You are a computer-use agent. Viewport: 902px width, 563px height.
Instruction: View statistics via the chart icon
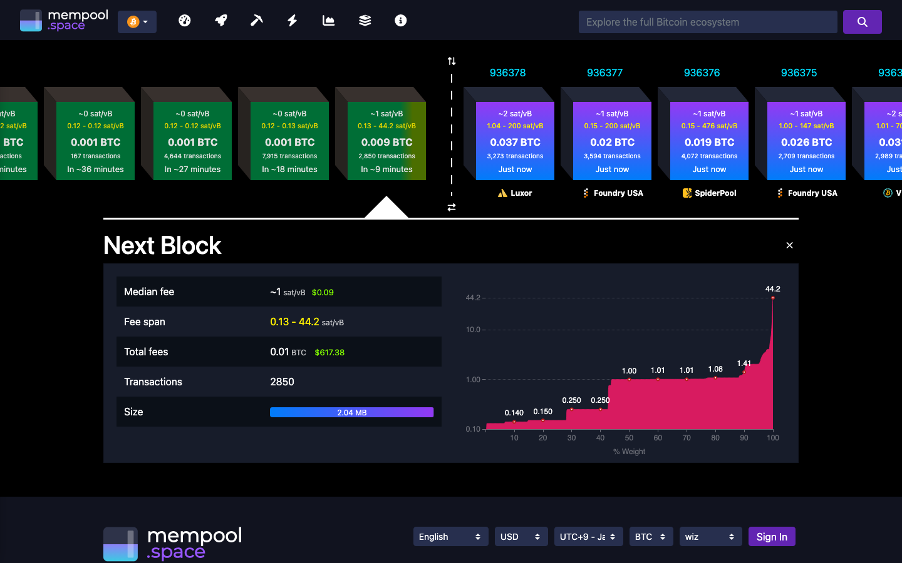pos(328,20)
